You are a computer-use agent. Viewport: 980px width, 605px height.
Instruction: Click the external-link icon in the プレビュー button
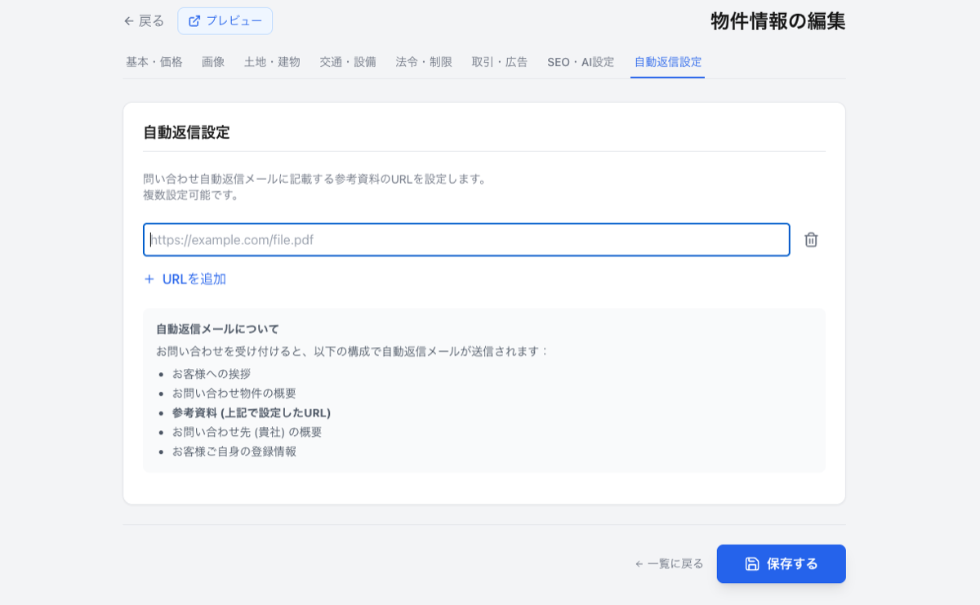(194, 21)
